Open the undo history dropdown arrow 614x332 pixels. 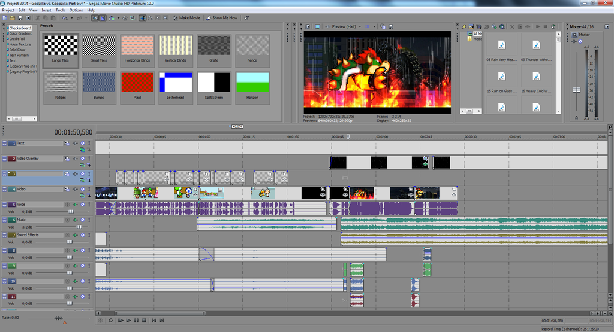pyautogui.click(x=71, y=17)
